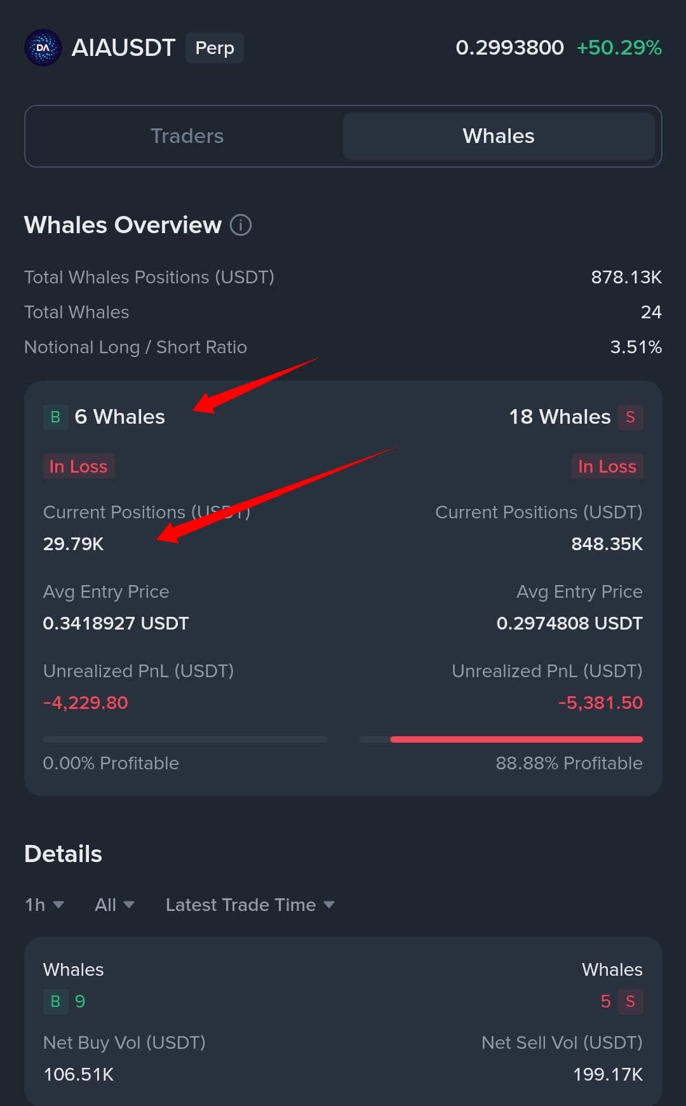Tap the AIAUSDT coin logo icon
This screenshot has width=686, height=1106.
pyautogui.click(x=43, y=48)
